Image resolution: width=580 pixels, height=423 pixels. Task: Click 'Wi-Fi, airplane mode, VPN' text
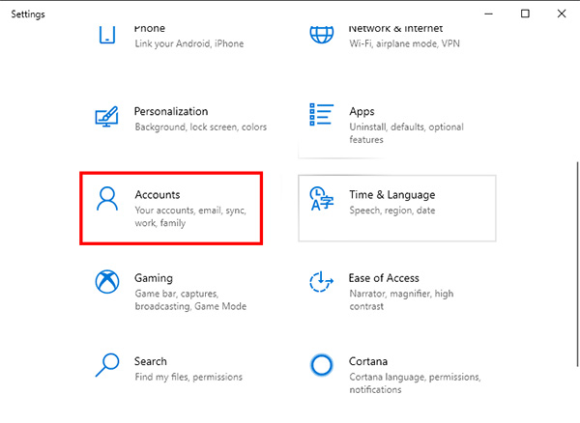click(x=405, y=43)
